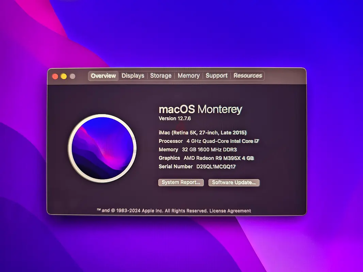Click the Serial Number label

click(x=175, y=167)
